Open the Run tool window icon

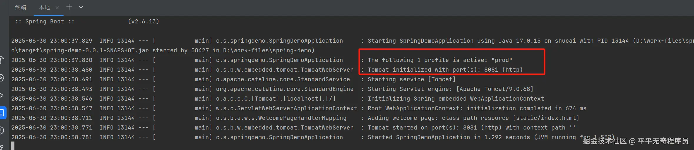tap(2, 95)
